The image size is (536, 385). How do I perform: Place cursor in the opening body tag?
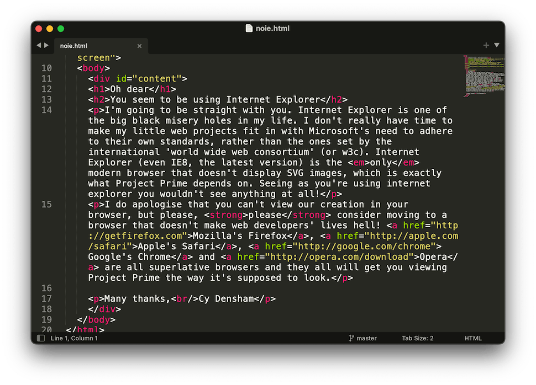click(93, 68)
